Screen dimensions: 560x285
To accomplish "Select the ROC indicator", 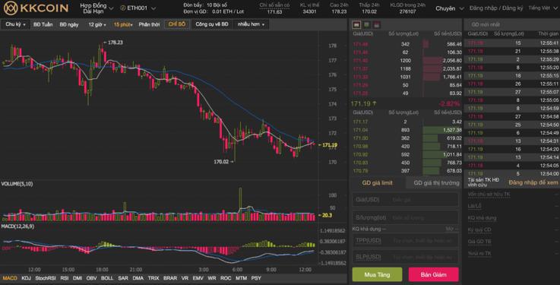I will 226,278.
